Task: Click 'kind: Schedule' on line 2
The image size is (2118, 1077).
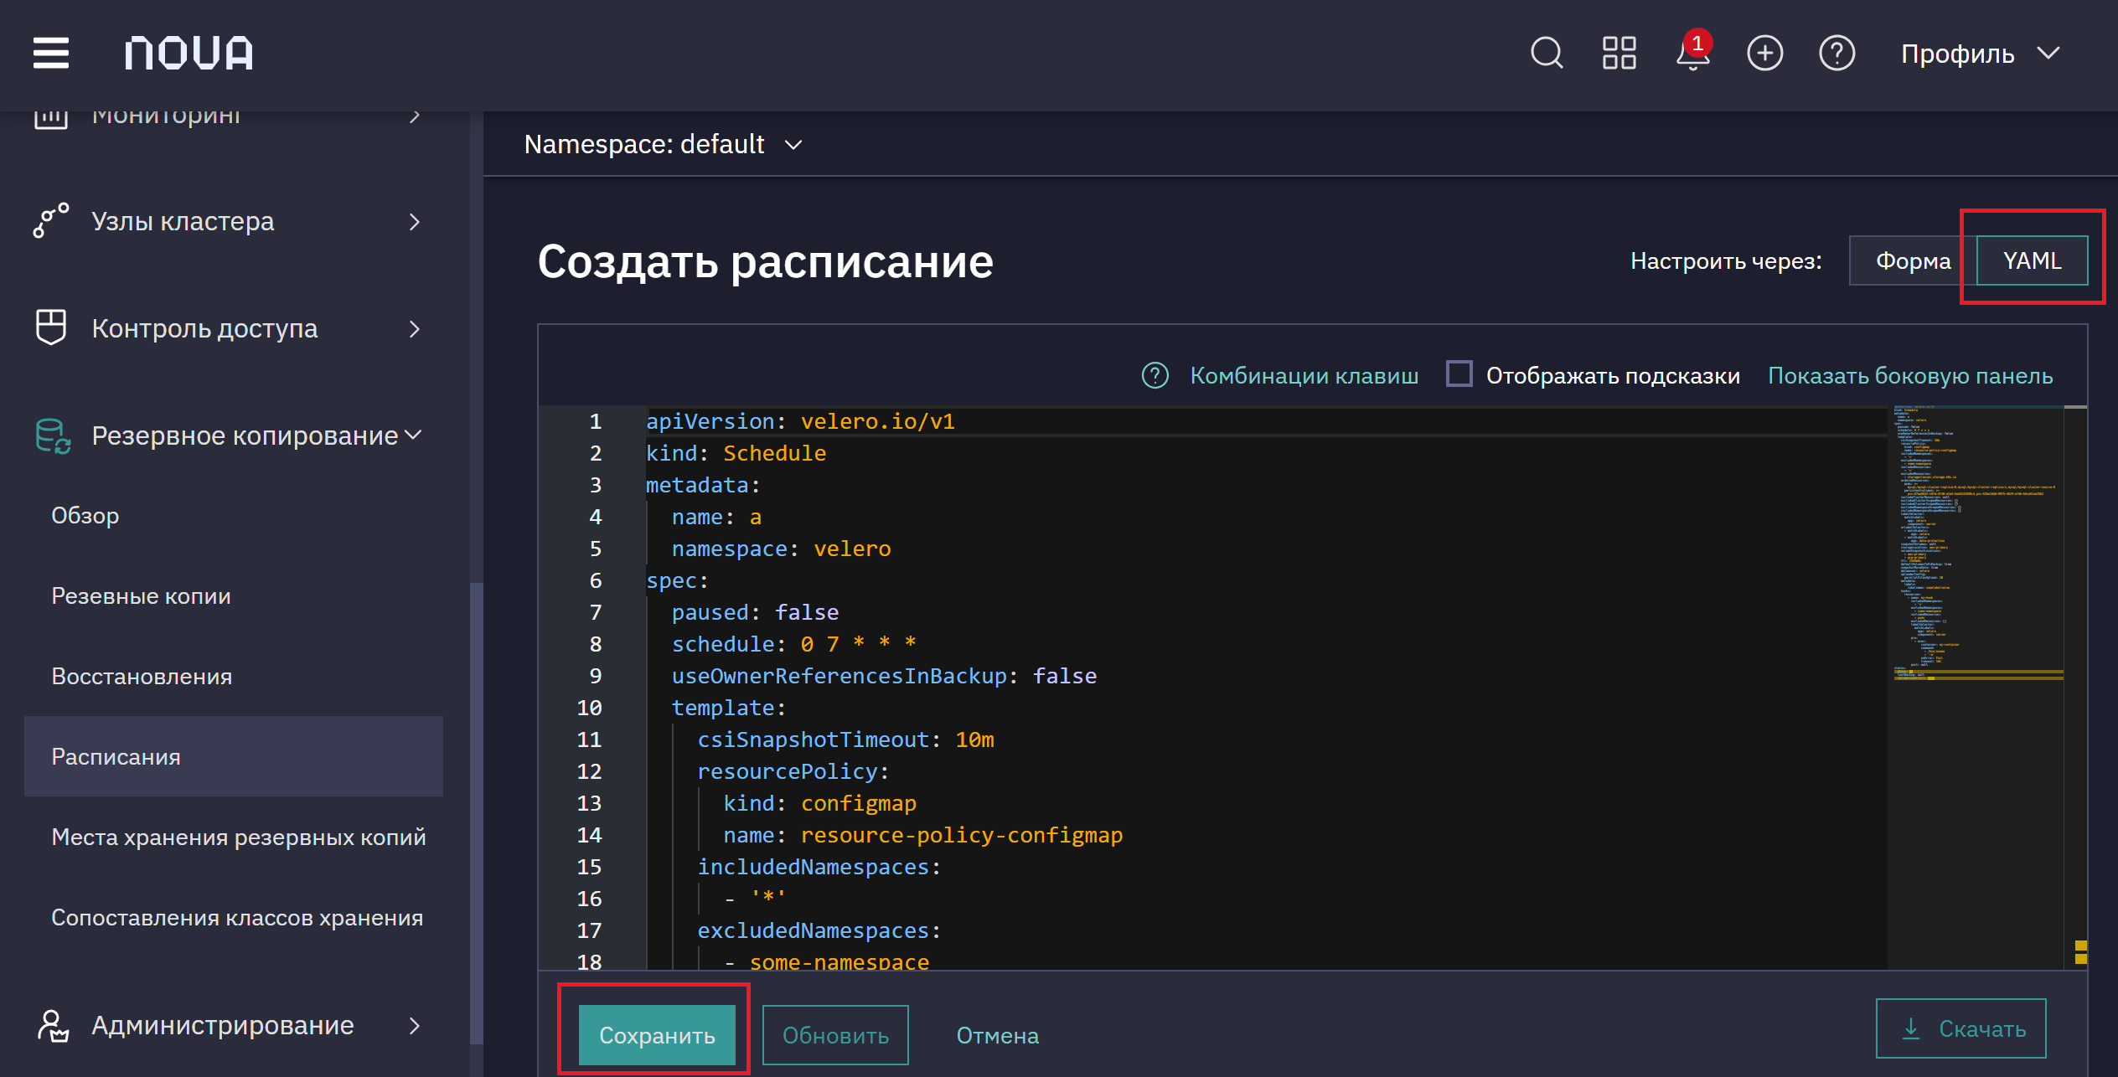Action: click(x=736, y=453)
